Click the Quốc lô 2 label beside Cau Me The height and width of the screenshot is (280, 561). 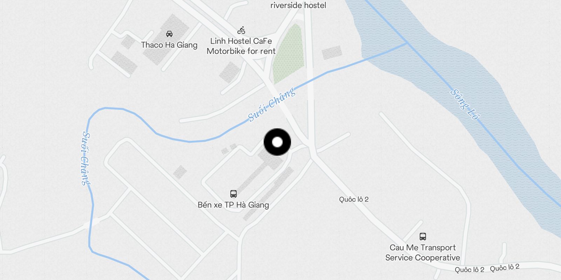469,270
